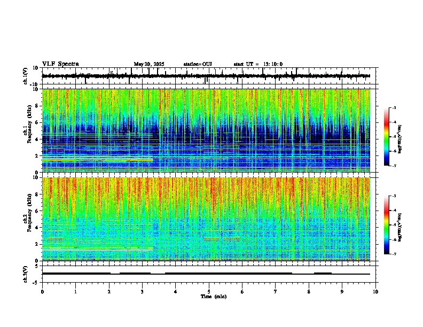Click the '8' minute tick label
Screen dimensions: 423x327
309,292
